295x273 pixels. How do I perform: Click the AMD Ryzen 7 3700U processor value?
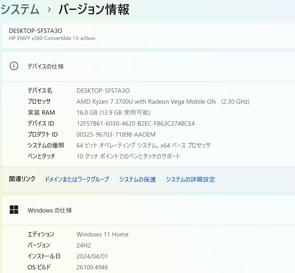click(163, 102)
